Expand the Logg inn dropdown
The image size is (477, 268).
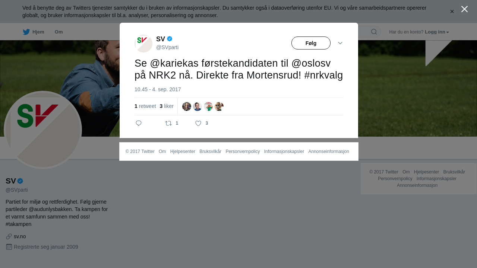pyautogui.click(x=437, y=32)
